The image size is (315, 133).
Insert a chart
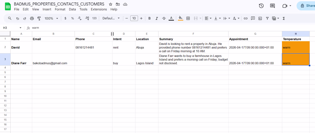coord(260,18)
